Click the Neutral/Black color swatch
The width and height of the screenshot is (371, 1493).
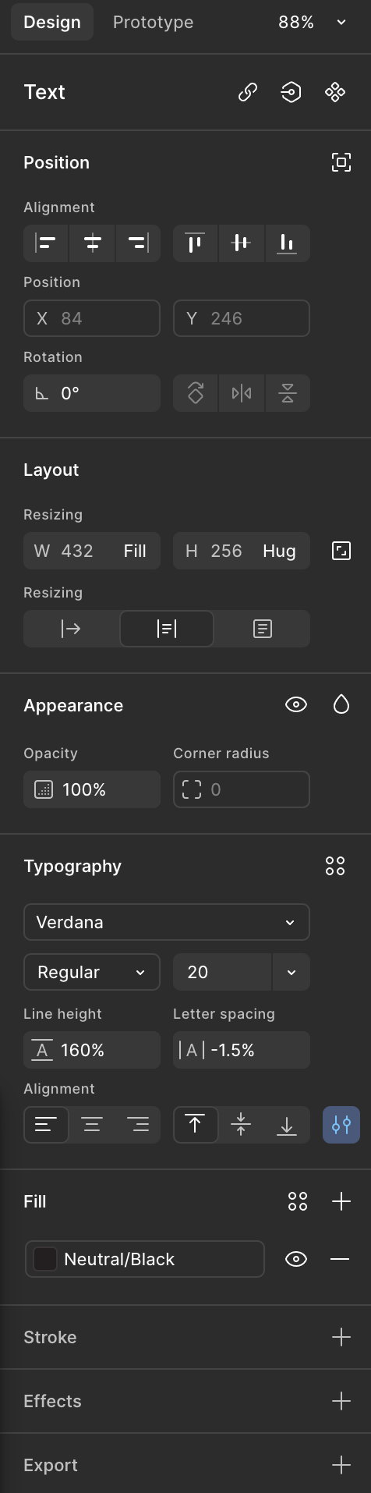[45, 1259]
